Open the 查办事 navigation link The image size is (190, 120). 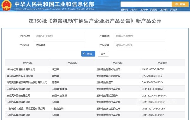tap(144, 9)
